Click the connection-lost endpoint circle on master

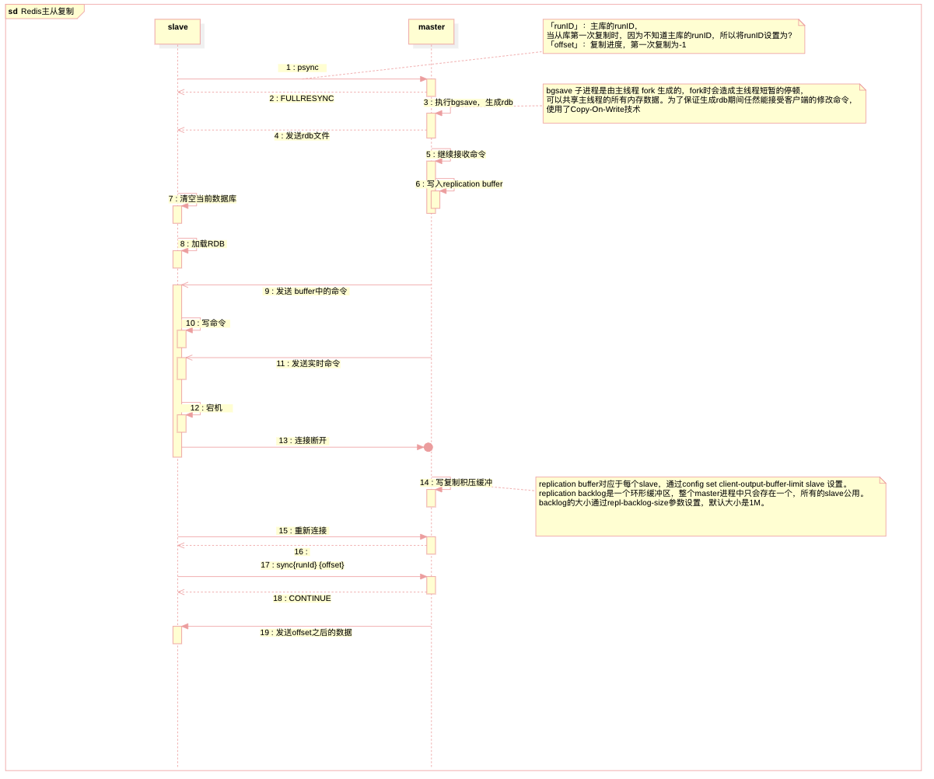pyautogui.click(x=428, y=447)
